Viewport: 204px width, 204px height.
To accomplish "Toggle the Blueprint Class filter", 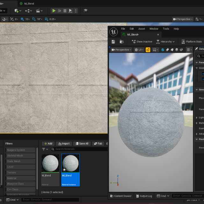I will pos(20,184).
